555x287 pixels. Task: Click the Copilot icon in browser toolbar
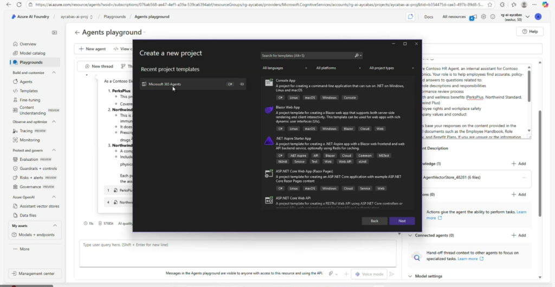point(545,4)
